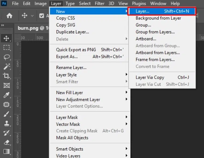Select the Eyedropper tool
This screenshot has width=204, height=158.
point(6,95)
